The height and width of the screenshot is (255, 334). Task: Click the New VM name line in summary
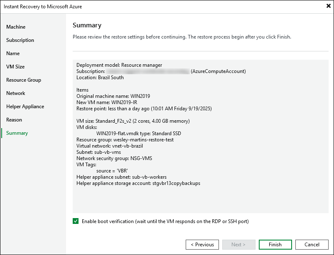(x=107, y=102)
